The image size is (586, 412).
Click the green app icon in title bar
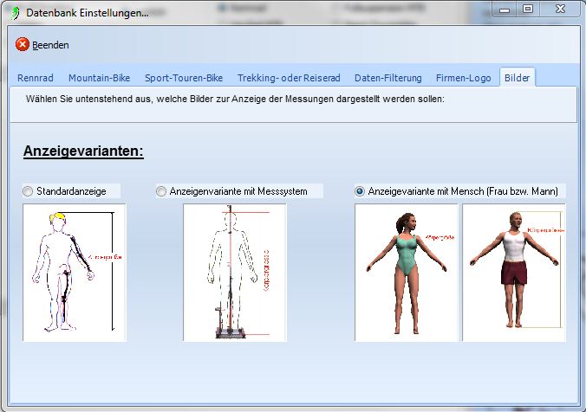11,12
